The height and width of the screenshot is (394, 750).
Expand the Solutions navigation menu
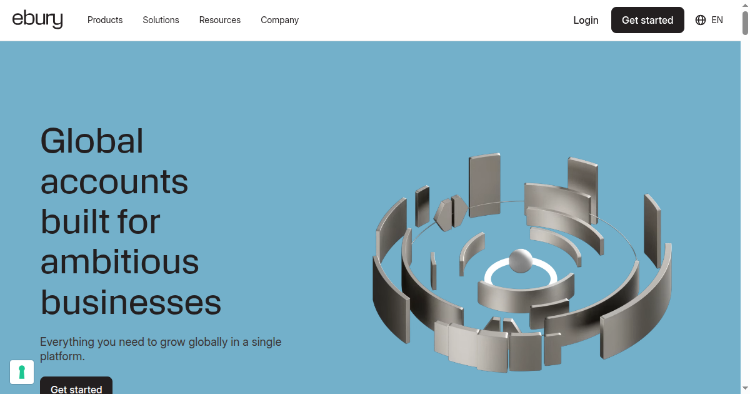[x=161, y=20]
